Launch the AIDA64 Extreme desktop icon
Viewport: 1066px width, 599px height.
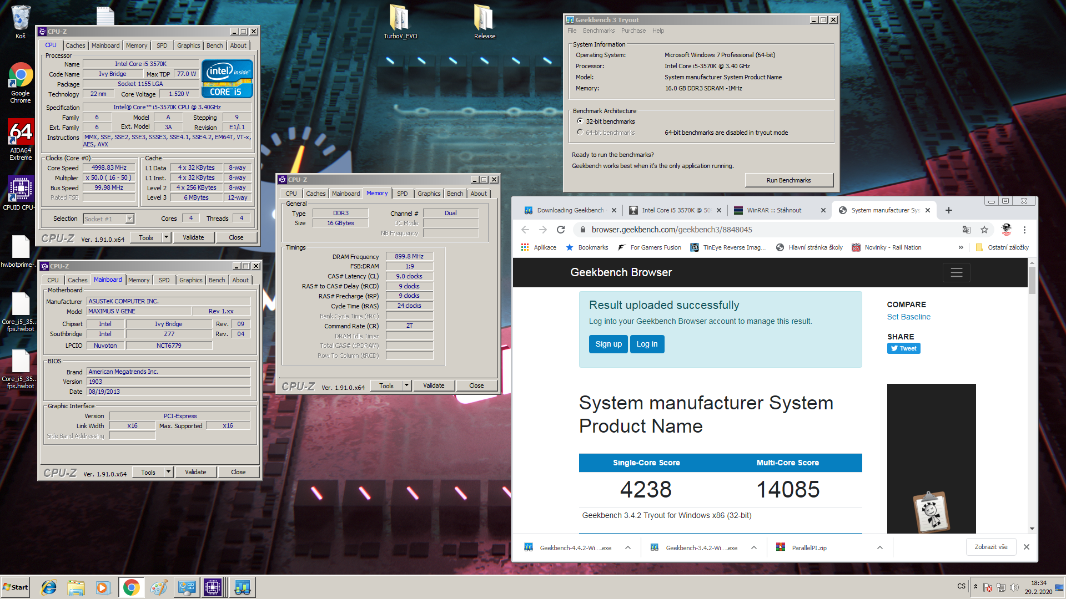[x=21, y=140]
